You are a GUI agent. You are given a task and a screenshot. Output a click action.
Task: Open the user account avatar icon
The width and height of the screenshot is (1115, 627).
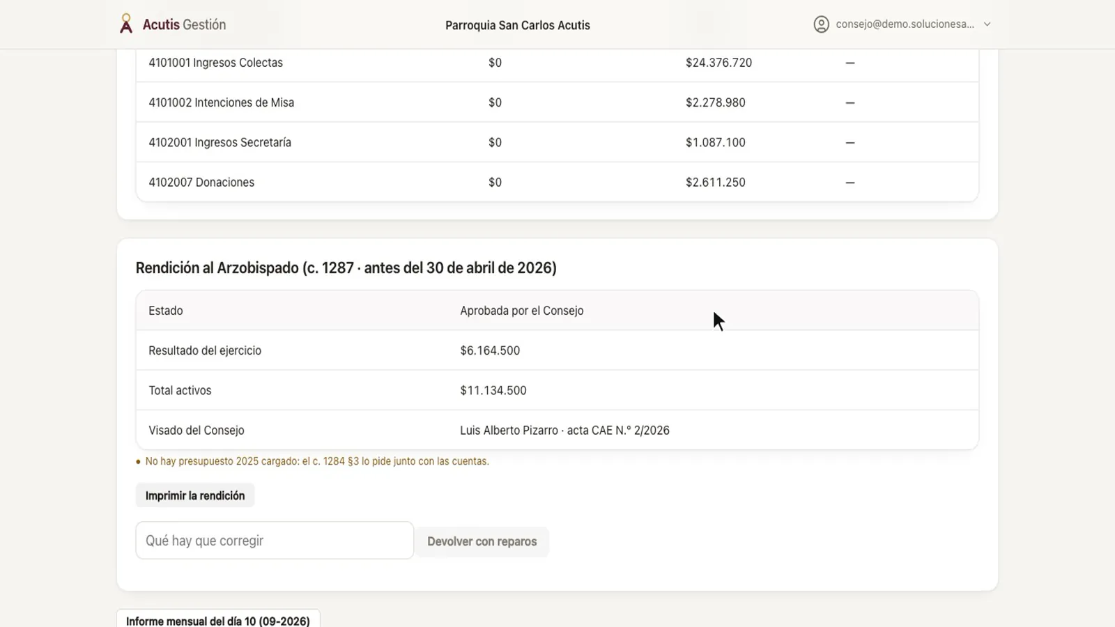822,24
